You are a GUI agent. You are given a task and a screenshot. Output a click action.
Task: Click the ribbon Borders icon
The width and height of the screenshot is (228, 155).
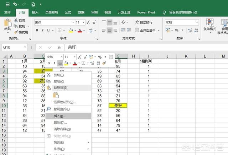click(x=59, y=30)
